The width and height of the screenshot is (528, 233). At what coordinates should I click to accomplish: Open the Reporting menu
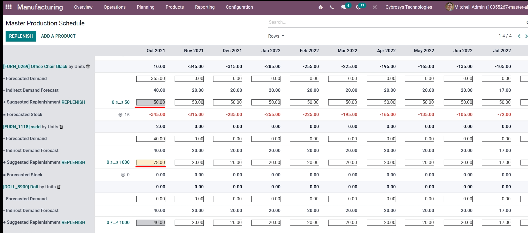204,7
